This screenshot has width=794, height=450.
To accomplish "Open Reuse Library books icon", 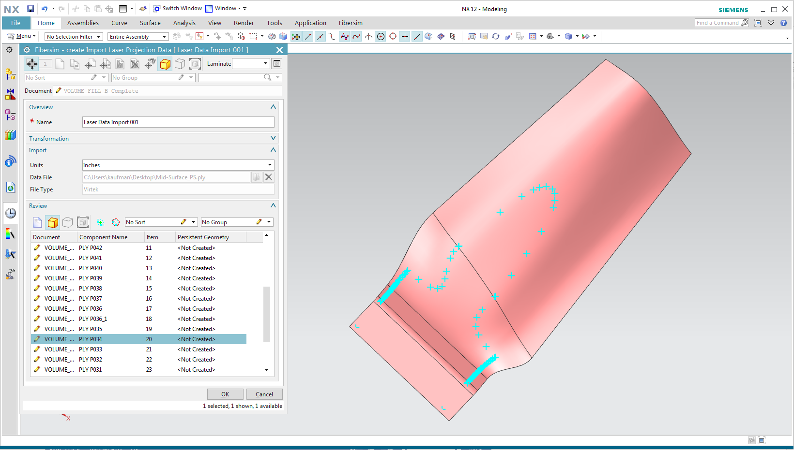I will 10,135.
